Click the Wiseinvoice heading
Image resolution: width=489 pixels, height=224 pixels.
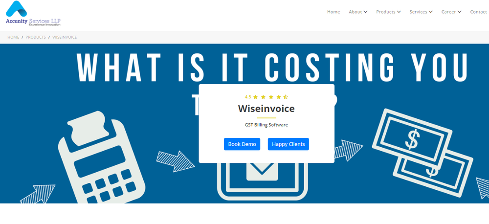[267, 109]
